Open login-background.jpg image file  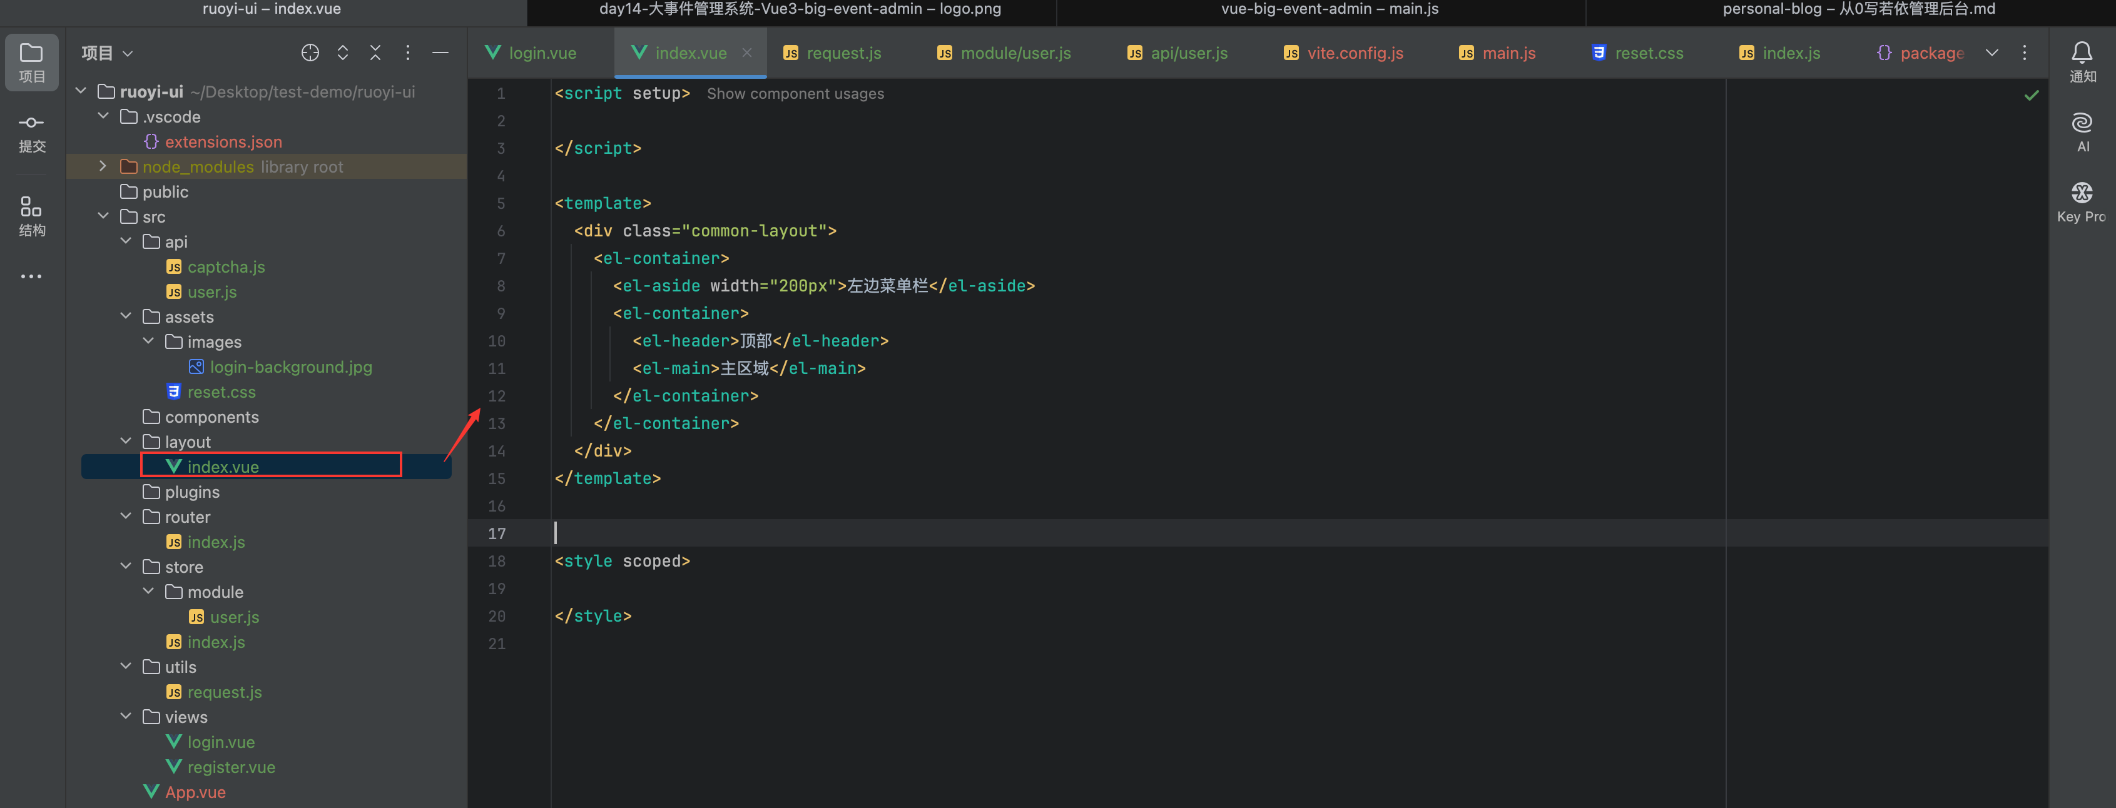291,366
